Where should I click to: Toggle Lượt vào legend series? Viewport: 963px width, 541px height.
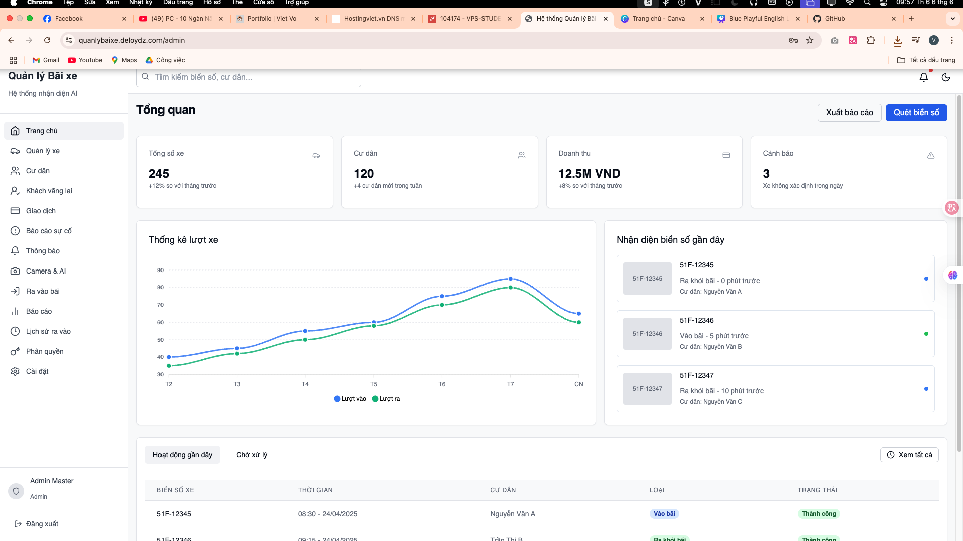350,399
